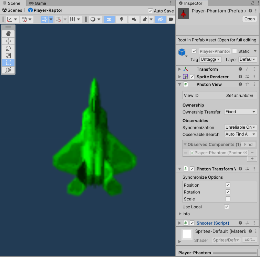Open scene effects dropdown arrow
This screenshot has height=257, width=260.
tap(151, 19)
